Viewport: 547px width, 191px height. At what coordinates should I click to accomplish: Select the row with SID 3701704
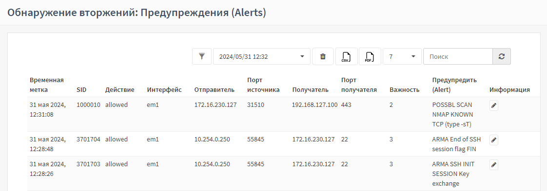278,144
